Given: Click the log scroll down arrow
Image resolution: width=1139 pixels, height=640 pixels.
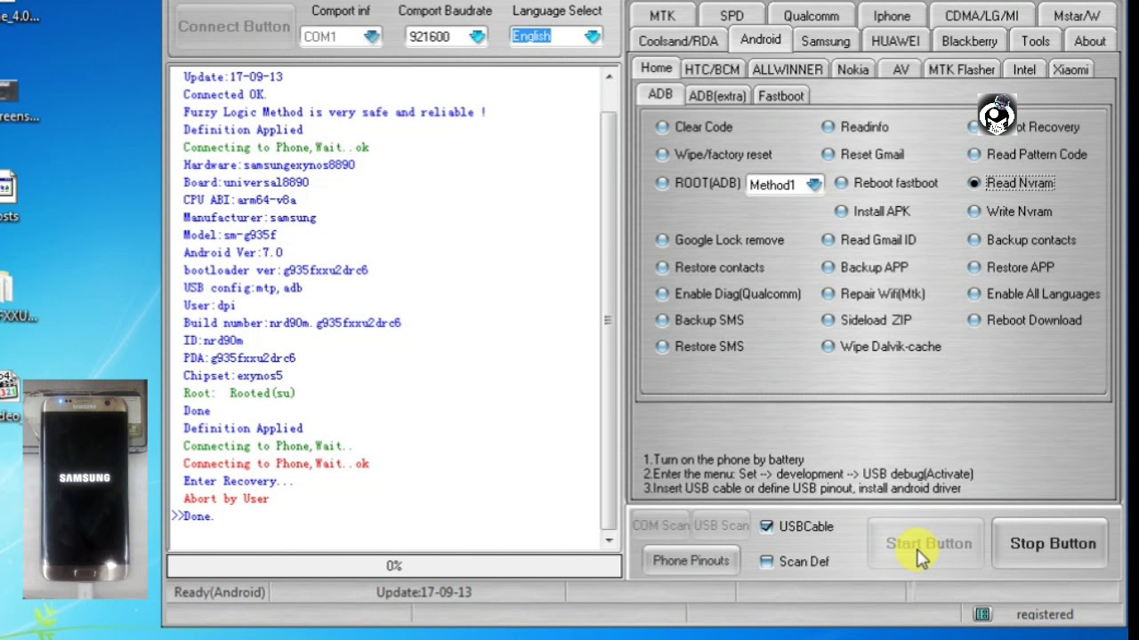Looking at the screenshot, I should [x=609, y=540].
